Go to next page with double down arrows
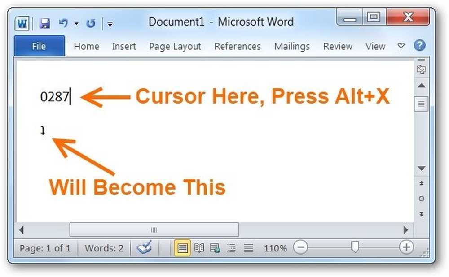This screenshot has height=277, width=449. pos(421,214)
